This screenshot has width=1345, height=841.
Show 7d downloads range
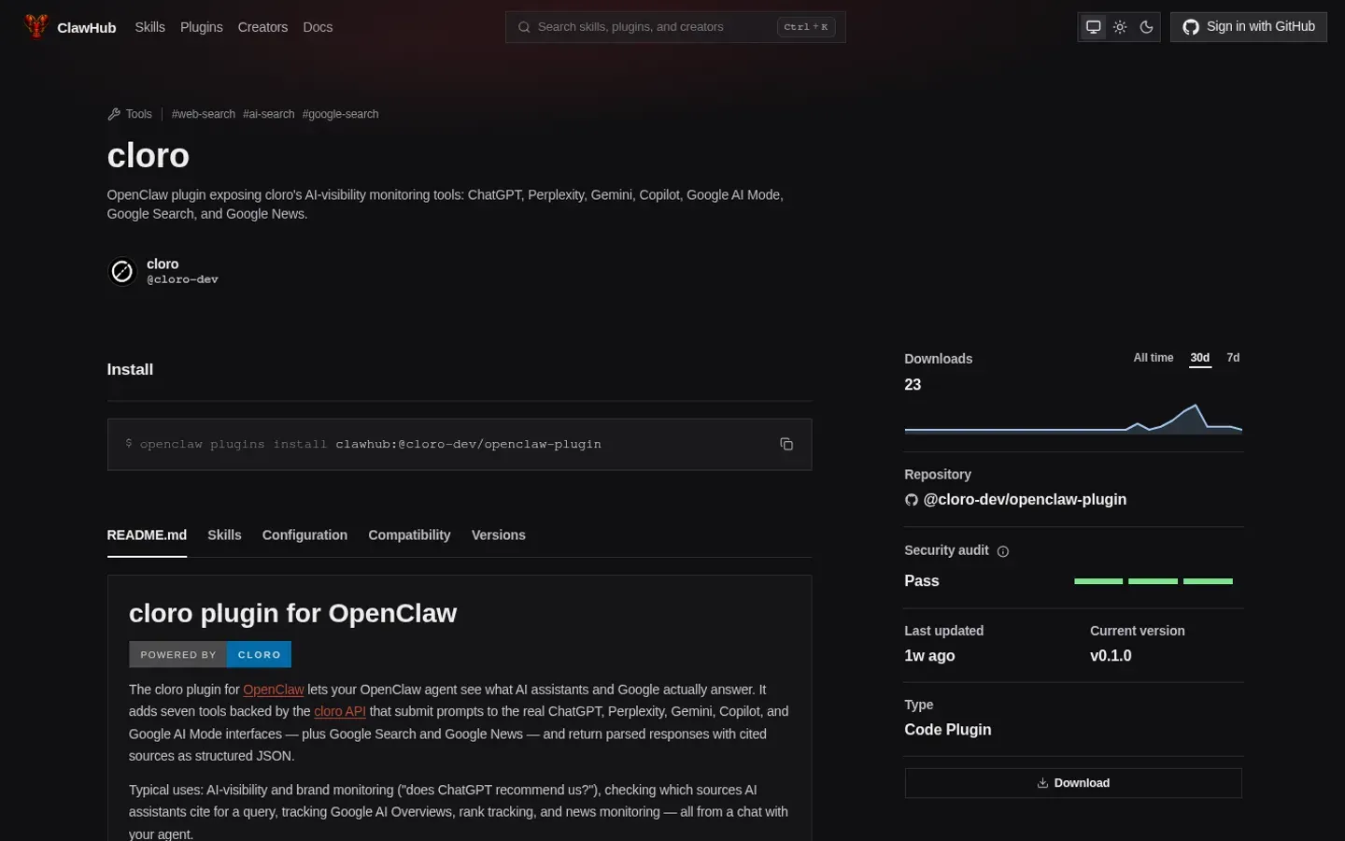[x=1233, y=358]
